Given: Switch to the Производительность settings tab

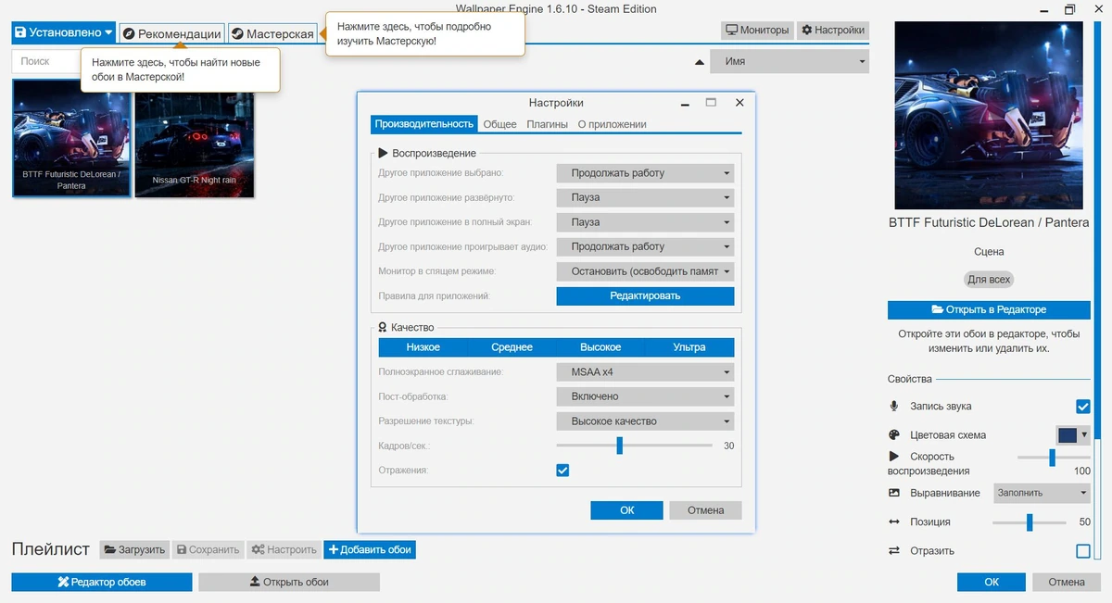Looking at the screenshot, I should (424, 124).
